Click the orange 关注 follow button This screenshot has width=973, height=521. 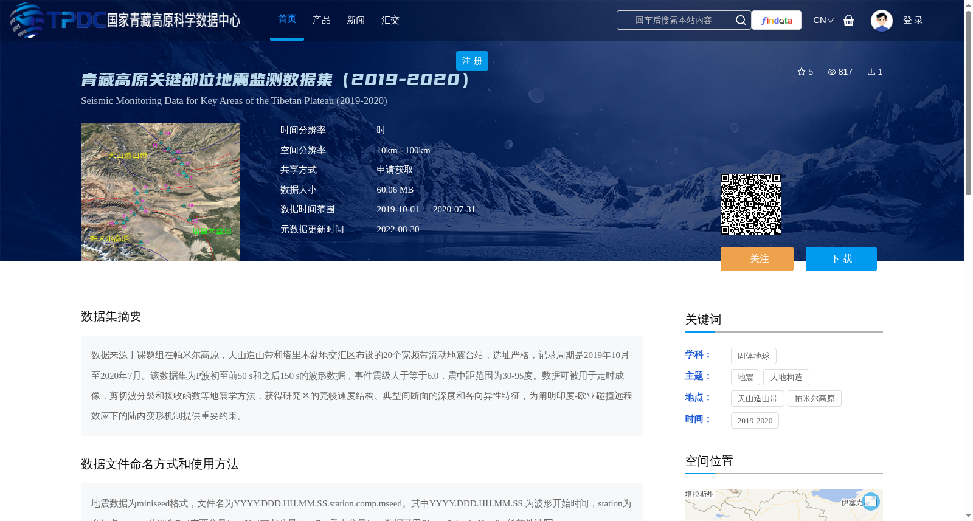click(x=757, y=259)
